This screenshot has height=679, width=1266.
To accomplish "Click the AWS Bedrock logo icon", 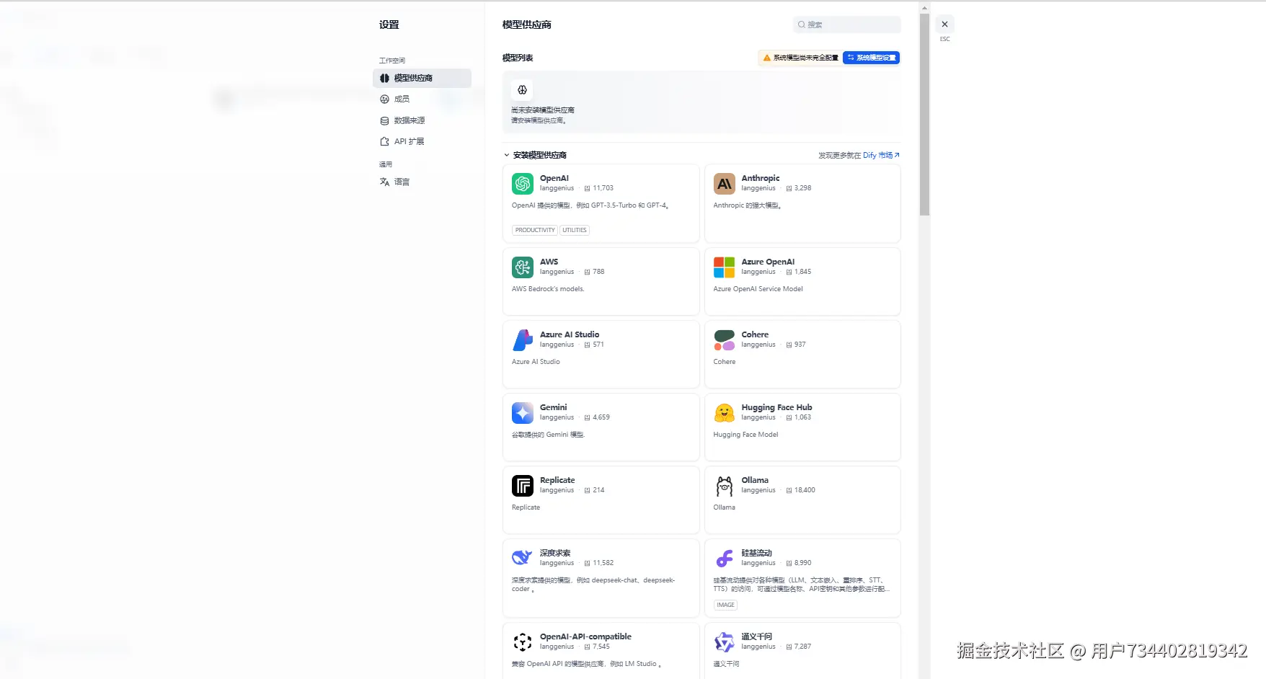I will [x=523, y=267].
